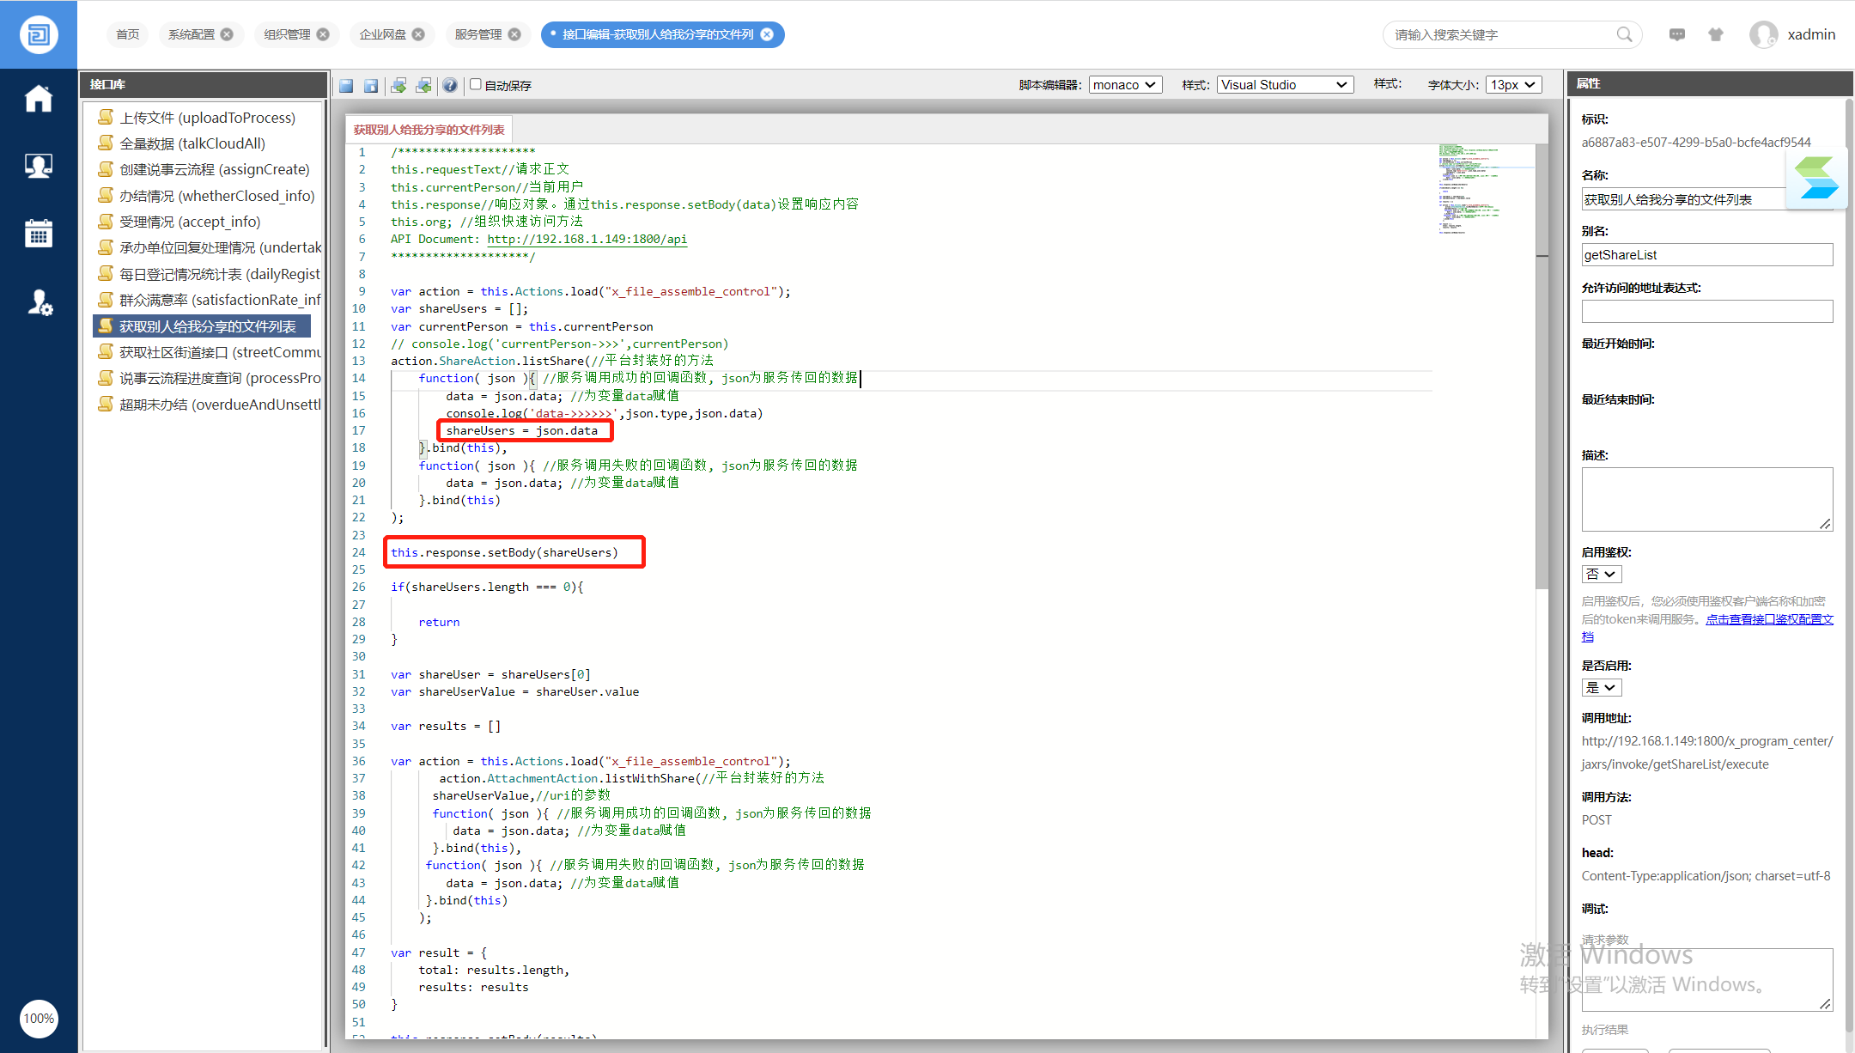Close the 系统配置 tab
This screenshot has height=1053, width=1855.
click(x=227, y=34)
